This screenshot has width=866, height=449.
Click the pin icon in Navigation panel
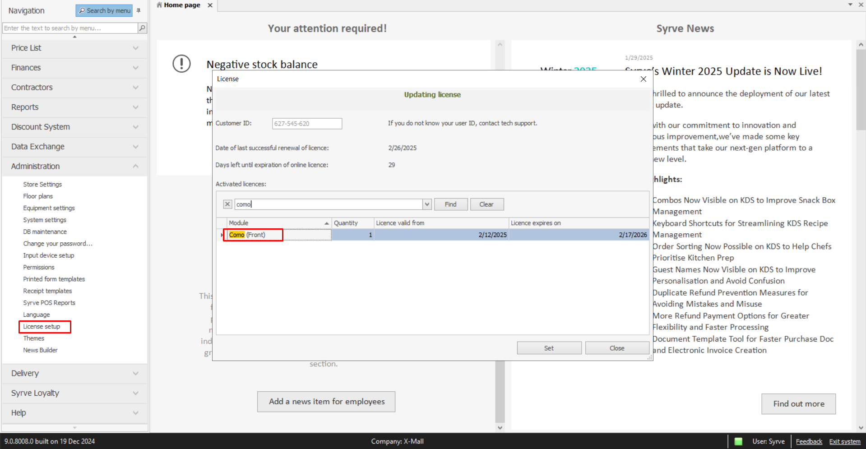click(x=139, y=10)
